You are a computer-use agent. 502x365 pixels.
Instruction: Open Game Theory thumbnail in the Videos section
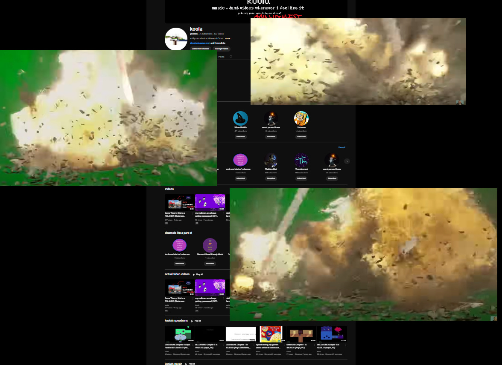pos(180,202)
